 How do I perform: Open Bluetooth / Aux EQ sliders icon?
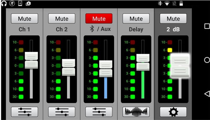[99, 112]
